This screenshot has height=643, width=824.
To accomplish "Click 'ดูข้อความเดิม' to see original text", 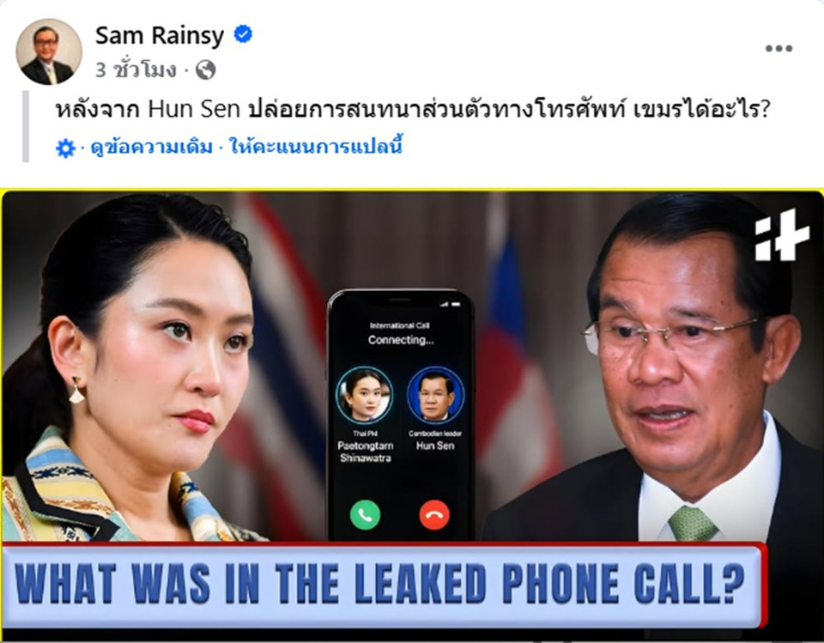I will (151, 147).
